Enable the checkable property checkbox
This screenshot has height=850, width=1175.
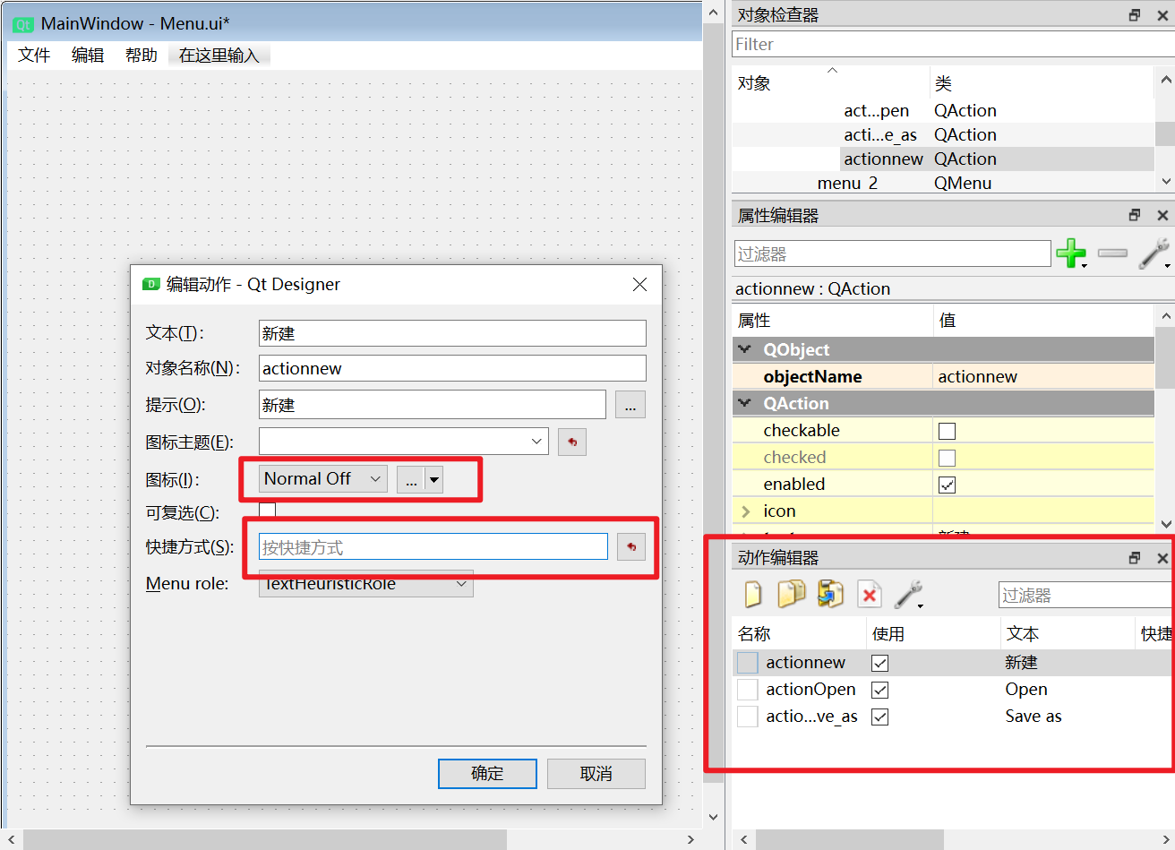point(947,431)
